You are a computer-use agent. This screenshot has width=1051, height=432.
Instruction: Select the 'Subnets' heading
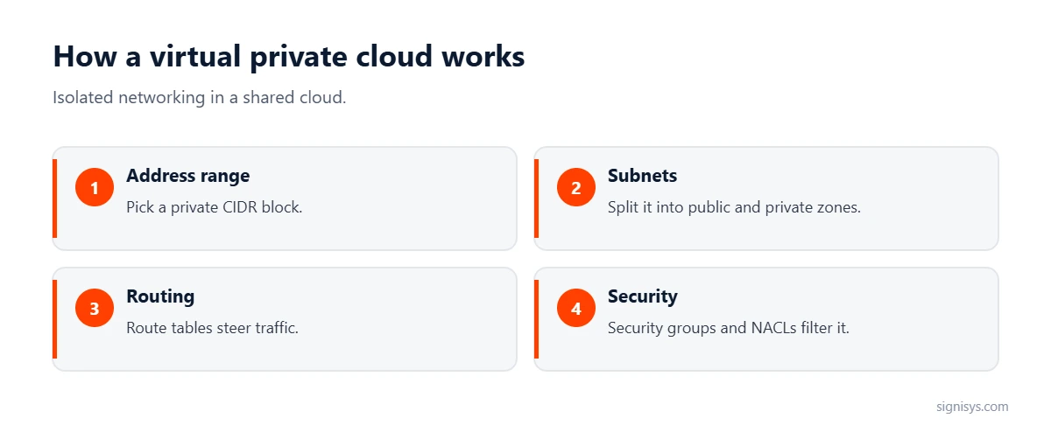point(643,176)
